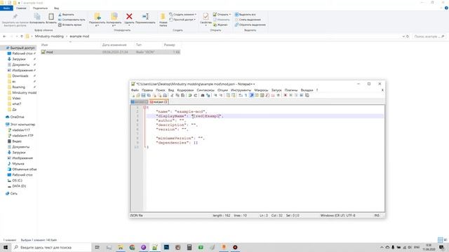The image size is (449, 252).
Task: Click the Back arrow in Explorer navigation
Action: [4, 36]
